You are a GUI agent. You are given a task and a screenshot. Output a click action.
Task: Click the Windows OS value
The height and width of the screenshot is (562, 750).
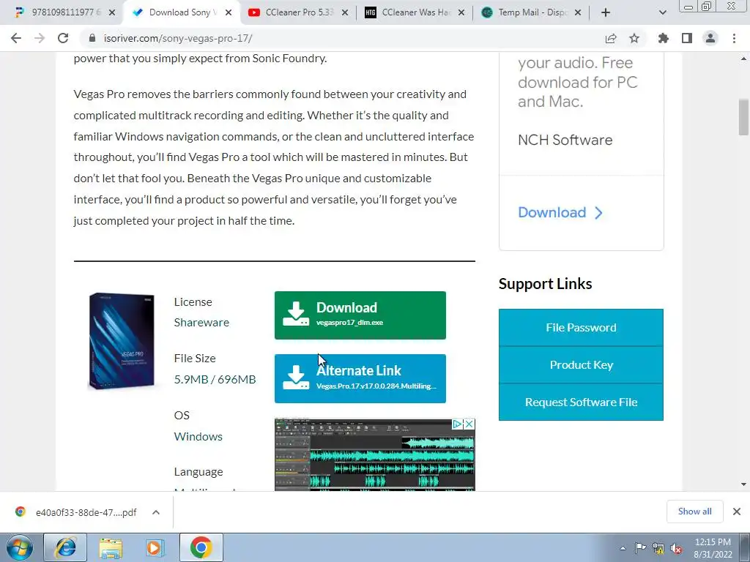click(x=198, y=436)
